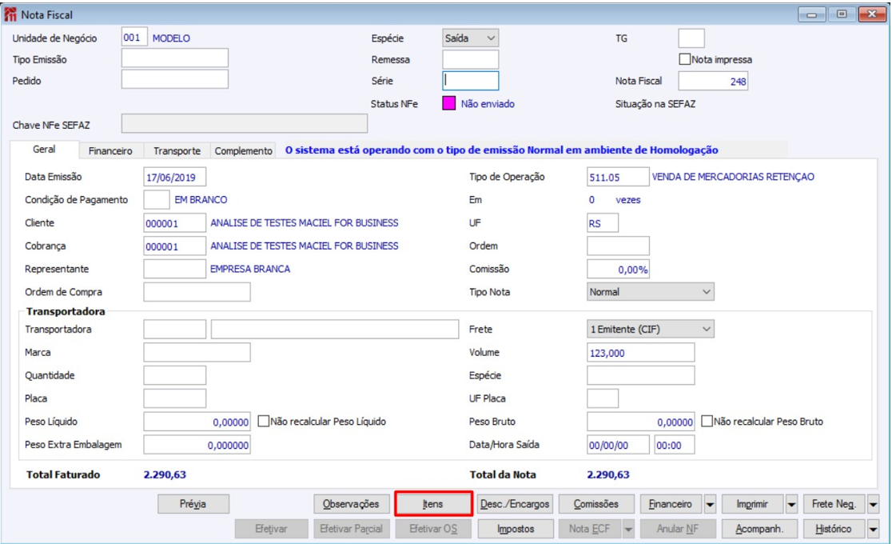
Task: Open the Transporte tab
Action: coord(177,151)
